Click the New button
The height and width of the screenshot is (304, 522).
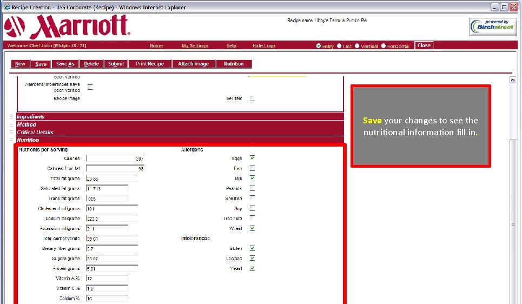point(21,64)
